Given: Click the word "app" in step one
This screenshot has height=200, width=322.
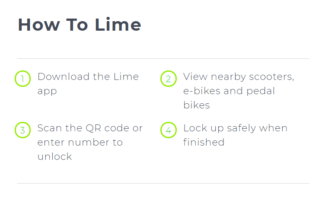Looking at the screenshot, I should tap(47, 91).
